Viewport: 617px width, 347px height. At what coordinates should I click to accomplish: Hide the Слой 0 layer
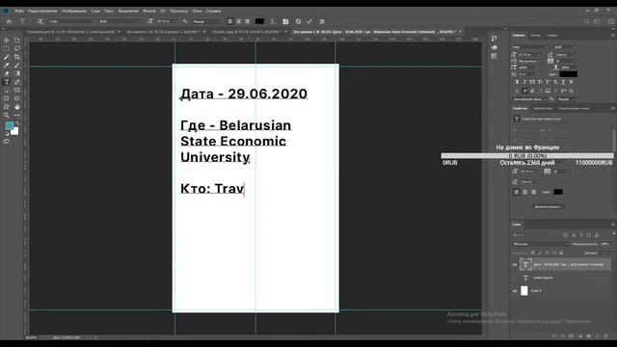(x=514, y=291)
